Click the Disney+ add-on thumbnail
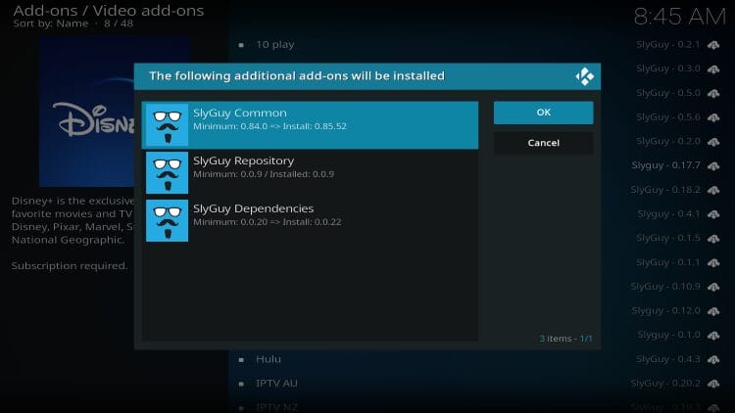The image size is (735, 413). 86,113
